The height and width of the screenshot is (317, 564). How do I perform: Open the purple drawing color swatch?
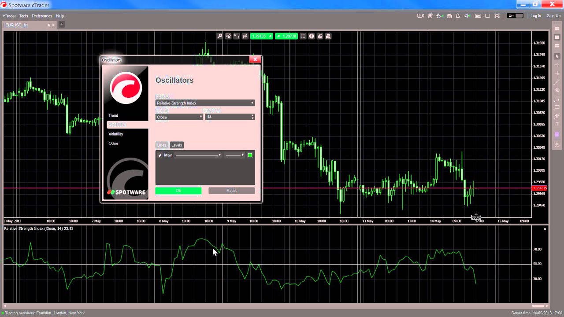click(x=557, y=135)
